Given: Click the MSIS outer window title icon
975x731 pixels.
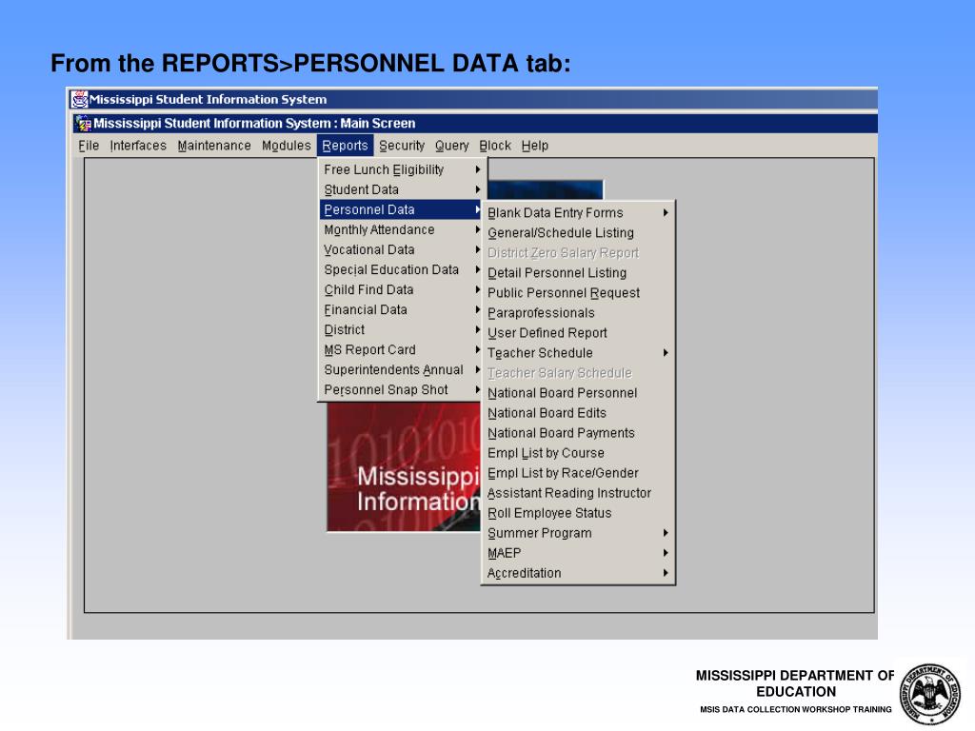Looking at the screenshot, I should (79, 99).
